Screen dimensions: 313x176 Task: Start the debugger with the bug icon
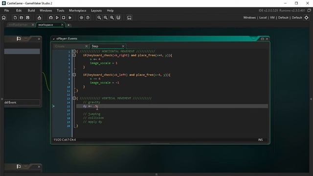click(x=51, y=18)
